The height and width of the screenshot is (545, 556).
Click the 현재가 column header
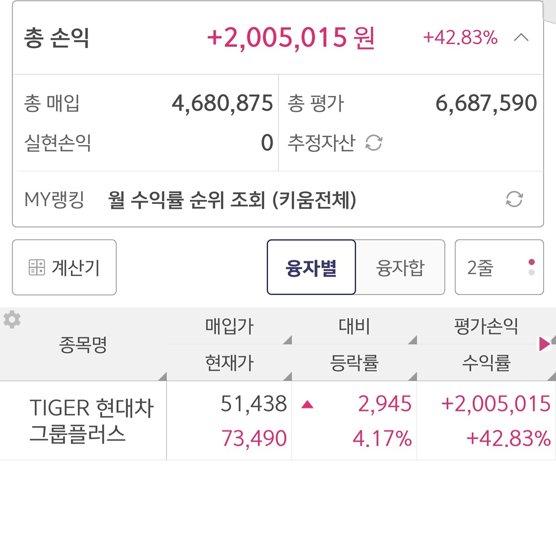[229, 363]
